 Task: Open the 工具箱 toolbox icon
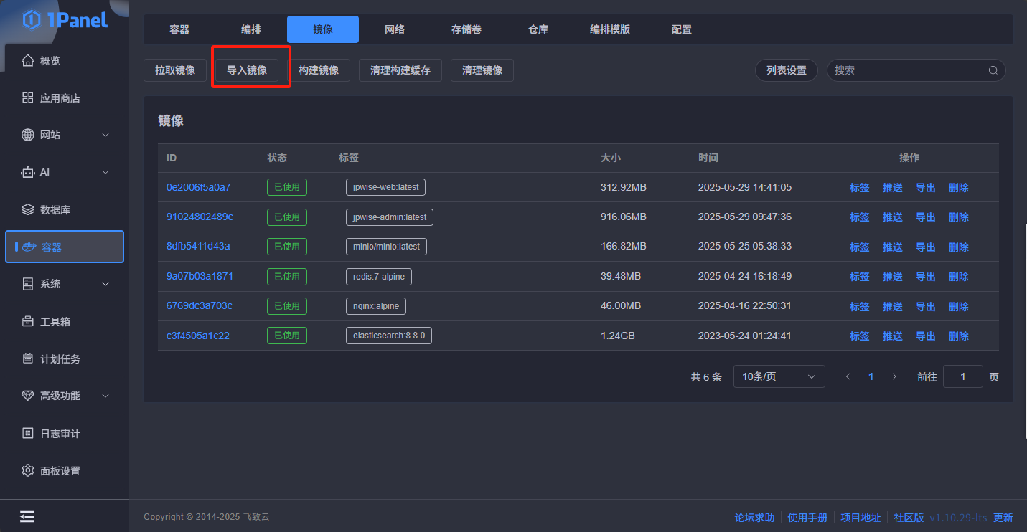tap(28, 322)
